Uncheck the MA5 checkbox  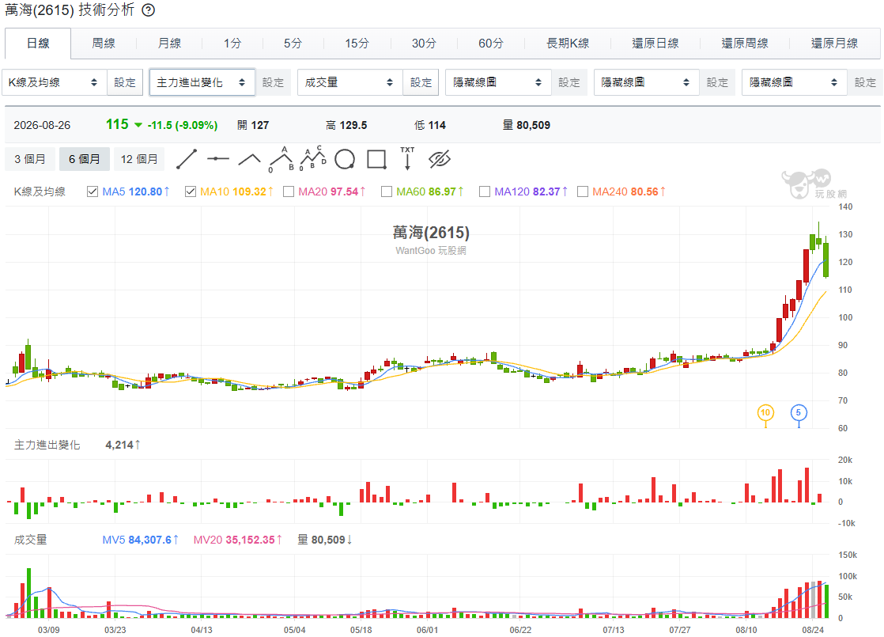tap(93, 191)
